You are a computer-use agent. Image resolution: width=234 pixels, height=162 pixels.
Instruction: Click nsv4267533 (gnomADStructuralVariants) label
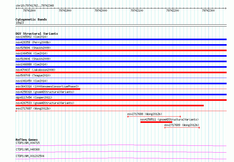point(45,103)
